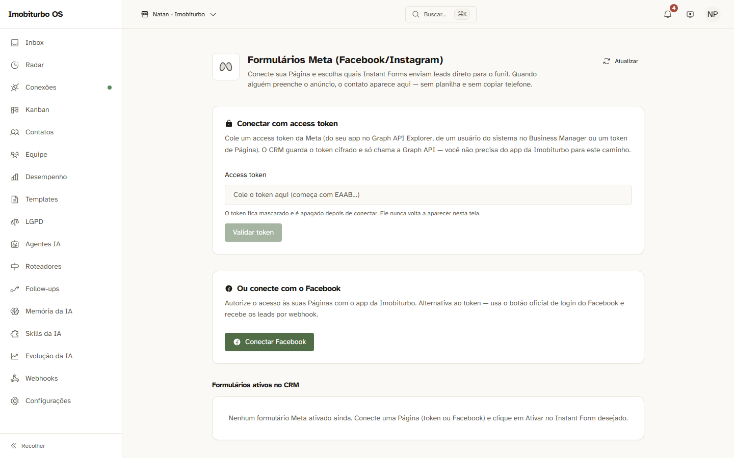Select the Conexões plug icon
Screen dimensions: 734x458
pyautogui.click(x=15, y=88)
